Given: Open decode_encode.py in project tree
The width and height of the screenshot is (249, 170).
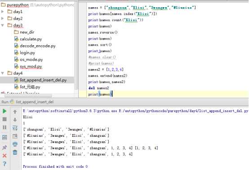Looking at the screenshot, I should [x=38, y=46].
